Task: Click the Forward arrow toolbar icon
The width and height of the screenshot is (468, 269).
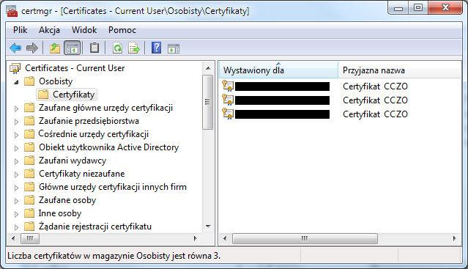Action: pos(32,48)
